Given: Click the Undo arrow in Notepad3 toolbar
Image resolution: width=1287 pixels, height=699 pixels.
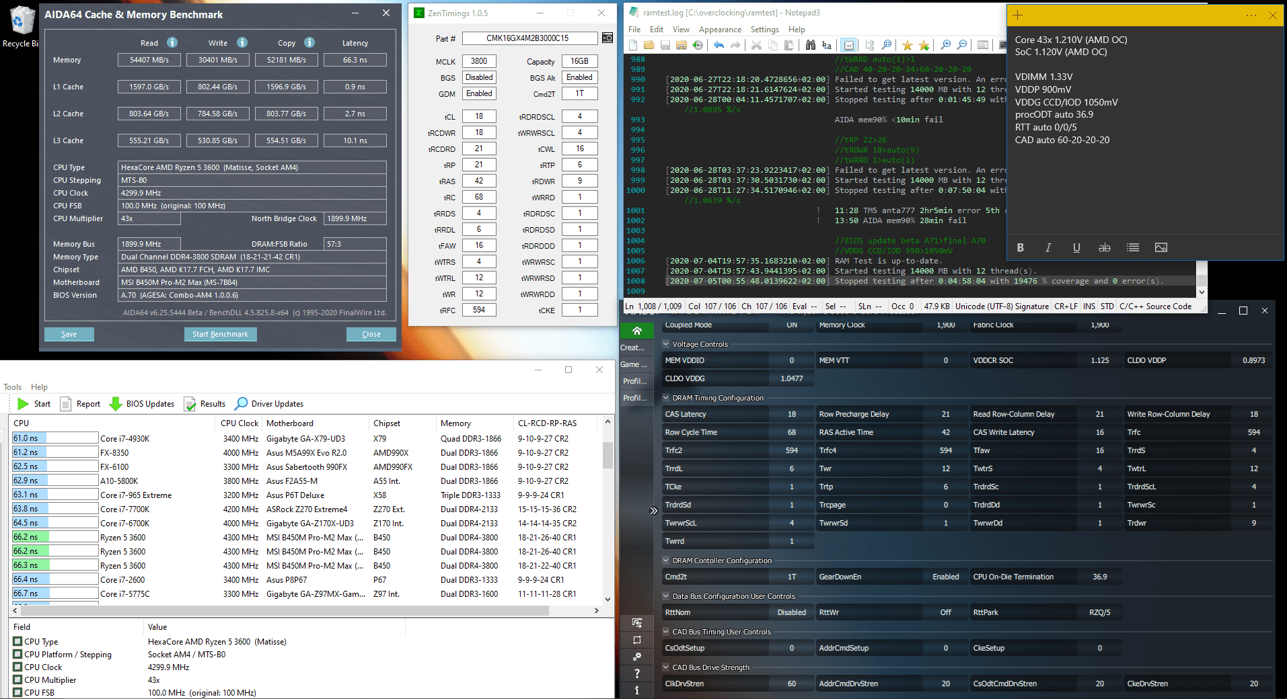Looking at the screenshot, I should click(x=719, y=45).
